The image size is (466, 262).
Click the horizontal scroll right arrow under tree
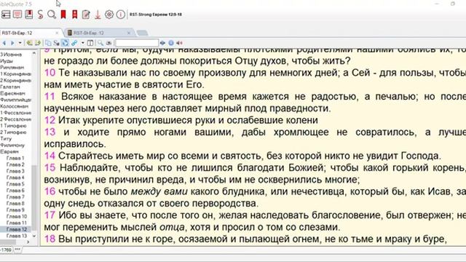(x=28, y=242)
